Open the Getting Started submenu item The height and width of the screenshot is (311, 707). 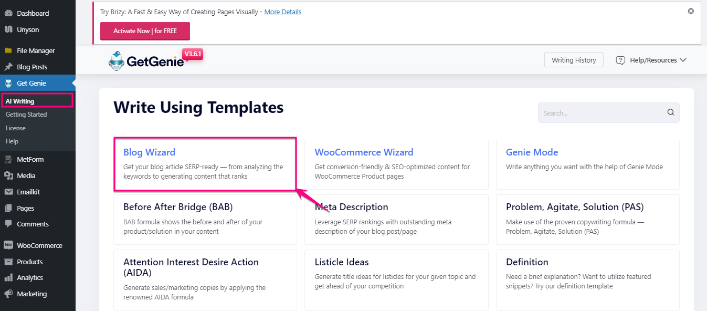26,115
